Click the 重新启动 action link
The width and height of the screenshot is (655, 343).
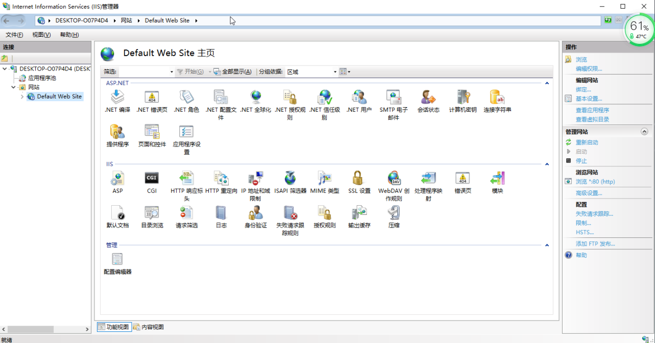click(x=587, y=142)
